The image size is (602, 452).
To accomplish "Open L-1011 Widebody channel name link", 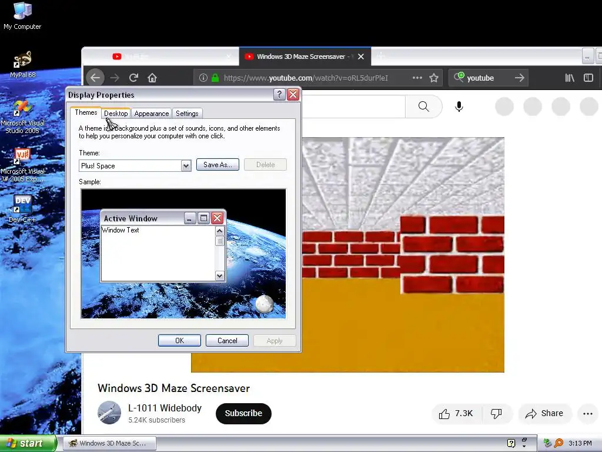I will 165,408.
